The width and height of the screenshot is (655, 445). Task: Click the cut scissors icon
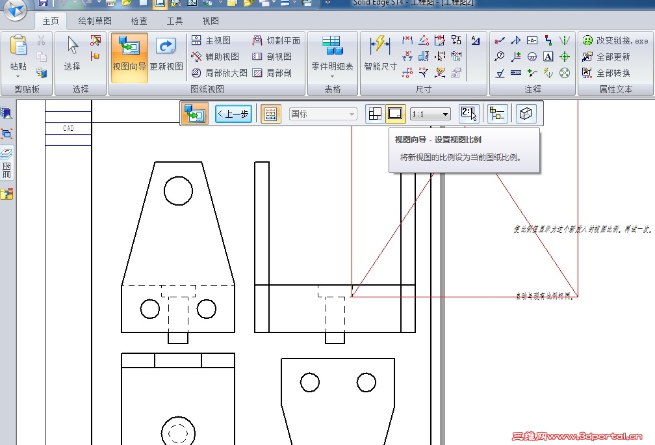pos(41,40)
